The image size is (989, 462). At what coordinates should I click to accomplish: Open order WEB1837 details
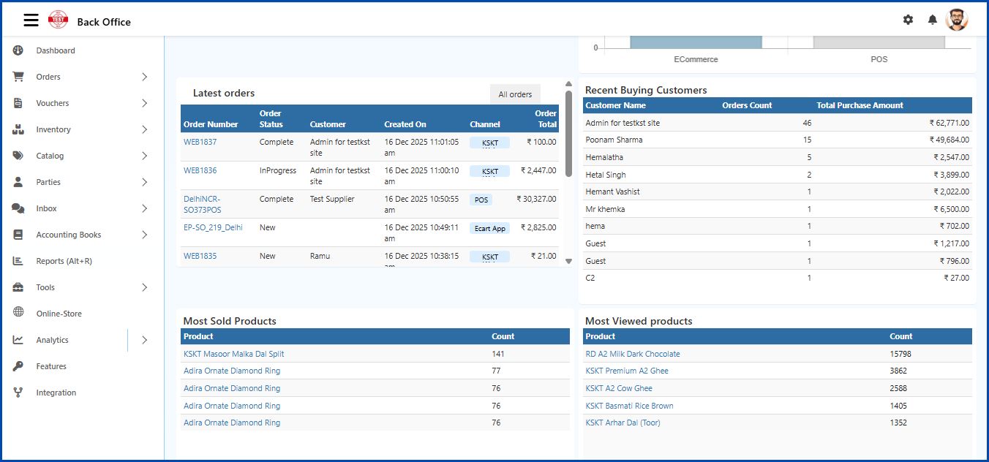click(199, 142)
